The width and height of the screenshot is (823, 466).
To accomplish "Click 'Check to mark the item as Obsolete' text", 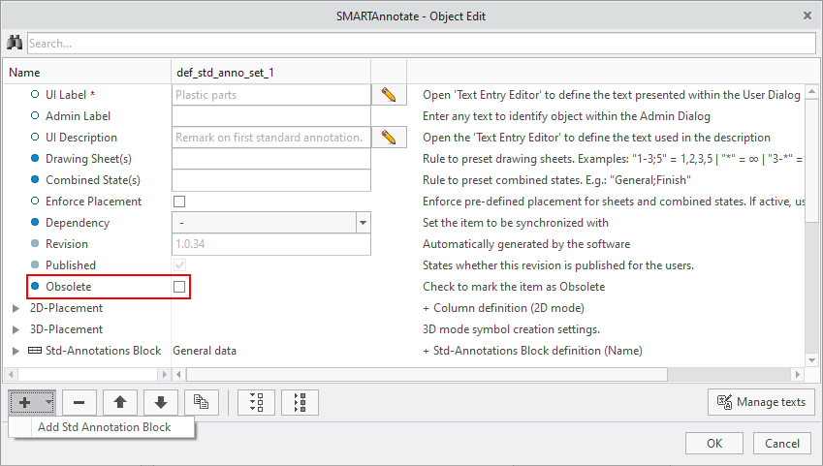I will point(514,287).
